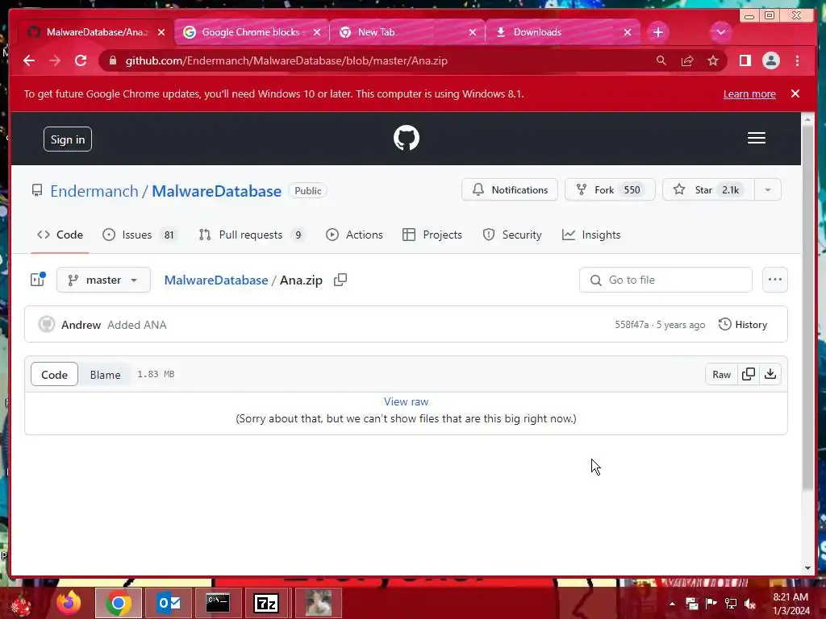The height and width of the screenshot is (619, 826).
Task: Click the address bar URL
Action: click(286, 61)
